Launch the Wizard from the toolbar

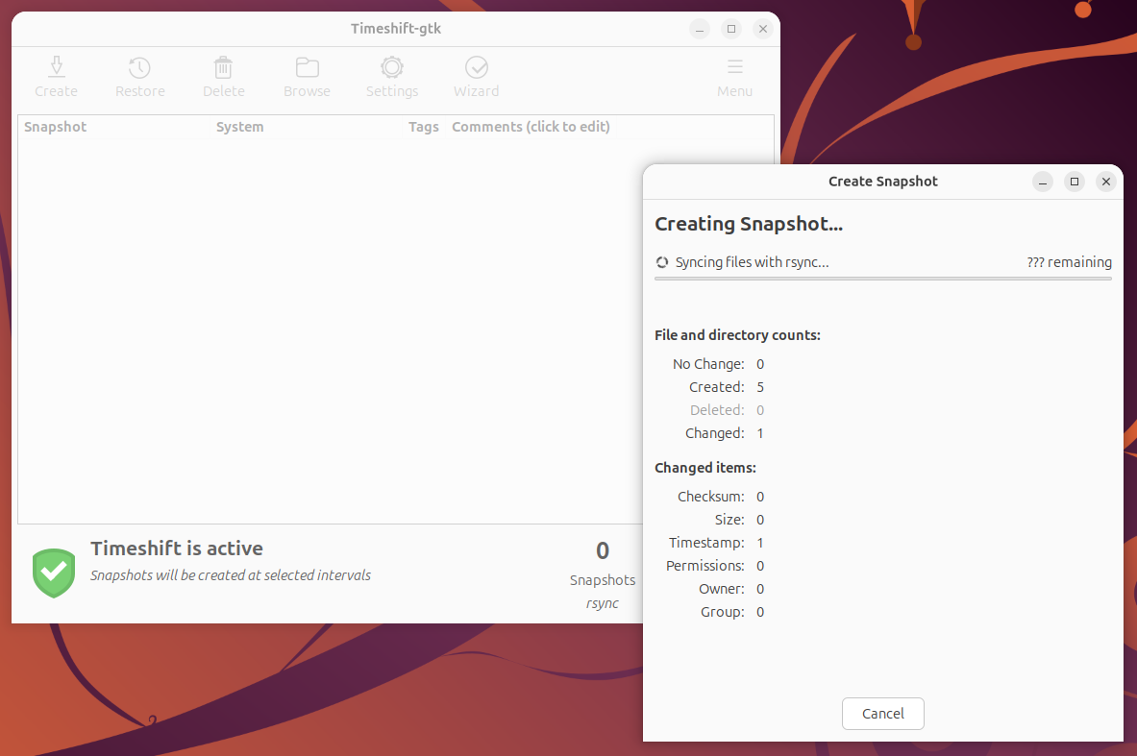tap(476, 76)
